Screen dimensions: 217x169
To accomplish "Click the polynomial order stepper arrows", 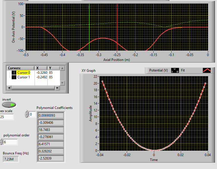I will coord(1,142).
